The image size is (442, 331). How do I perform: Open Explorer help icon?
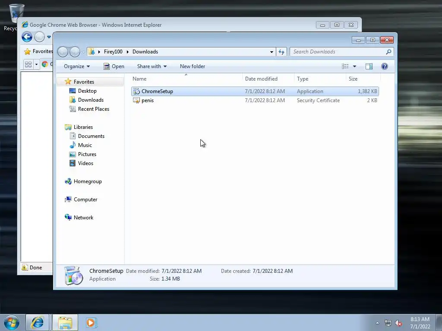coord(385,66)
